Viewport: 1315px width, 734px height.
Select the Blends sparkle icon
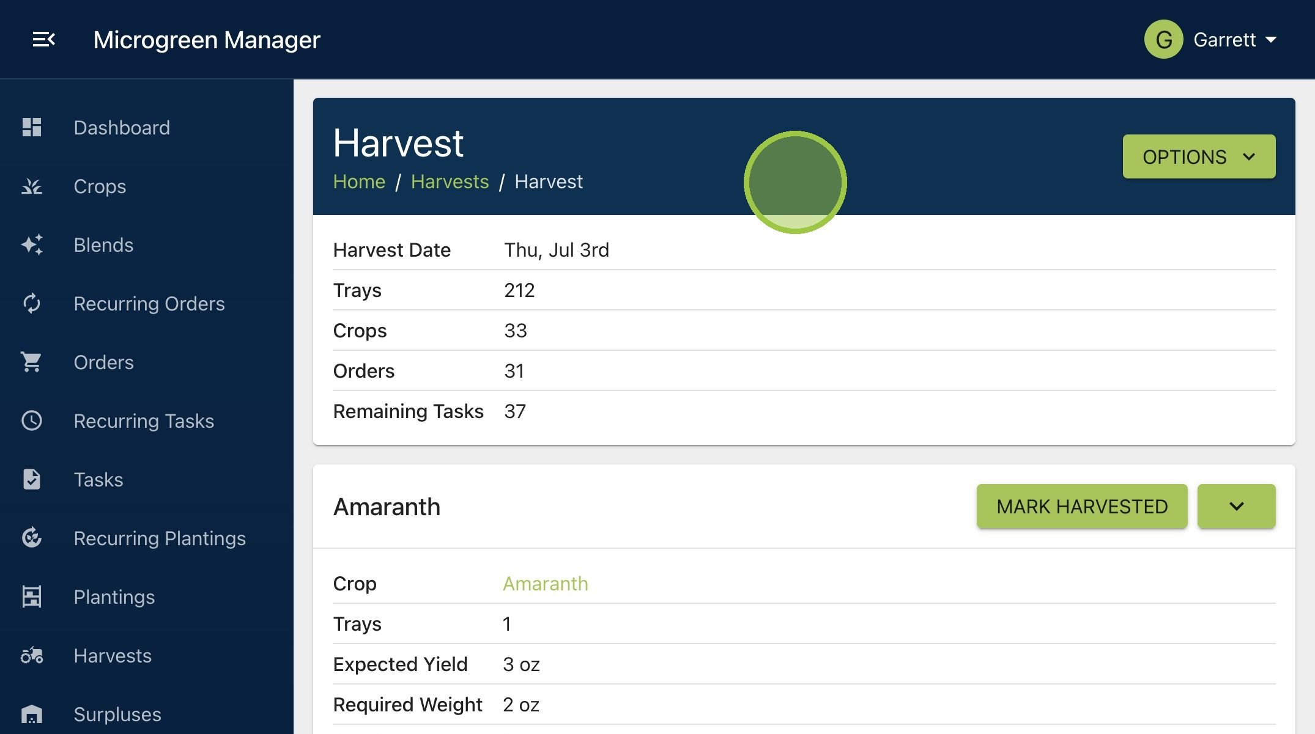click(x=32, y=244)
